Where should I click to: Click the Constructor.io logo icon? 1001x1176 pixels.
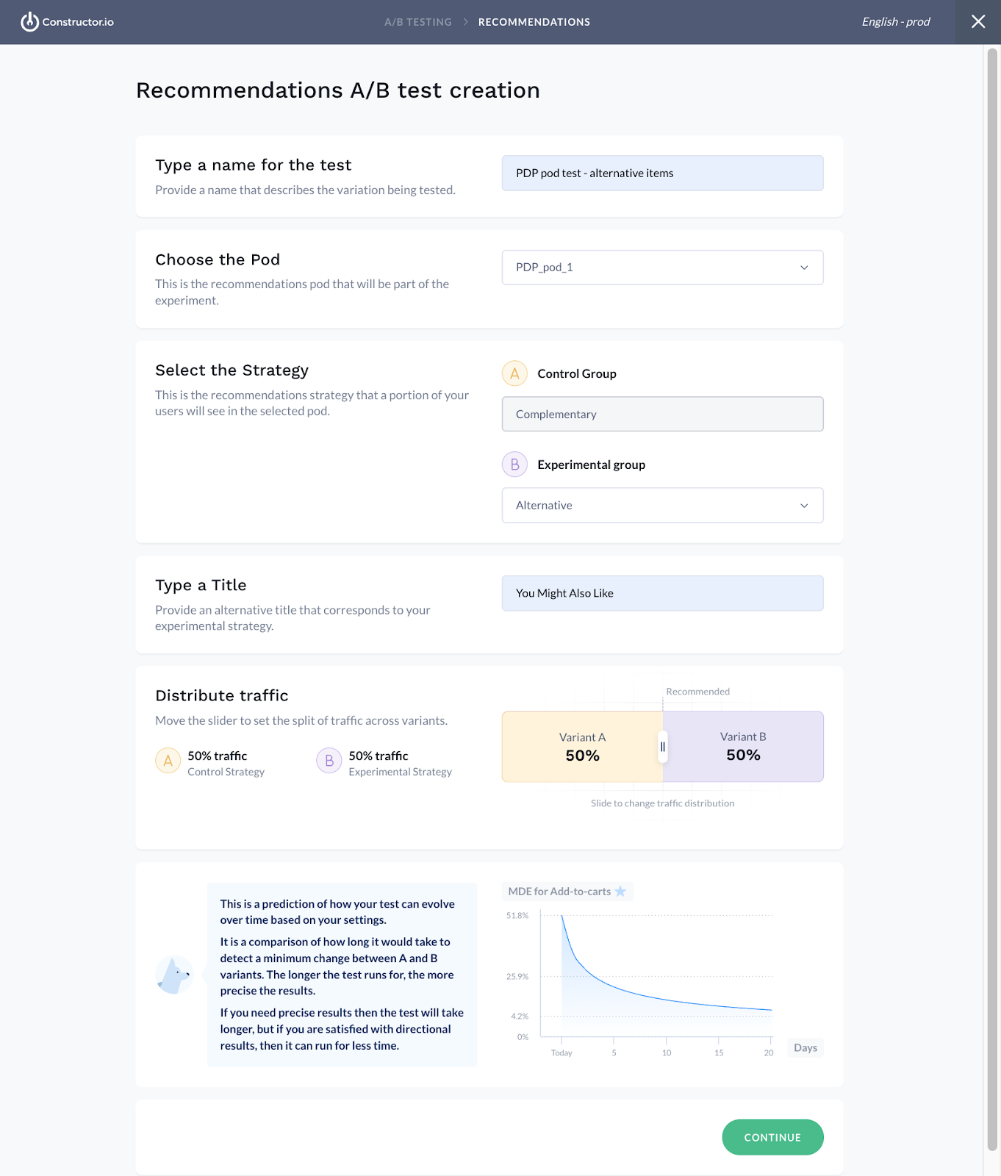click(x=29, y=22)
